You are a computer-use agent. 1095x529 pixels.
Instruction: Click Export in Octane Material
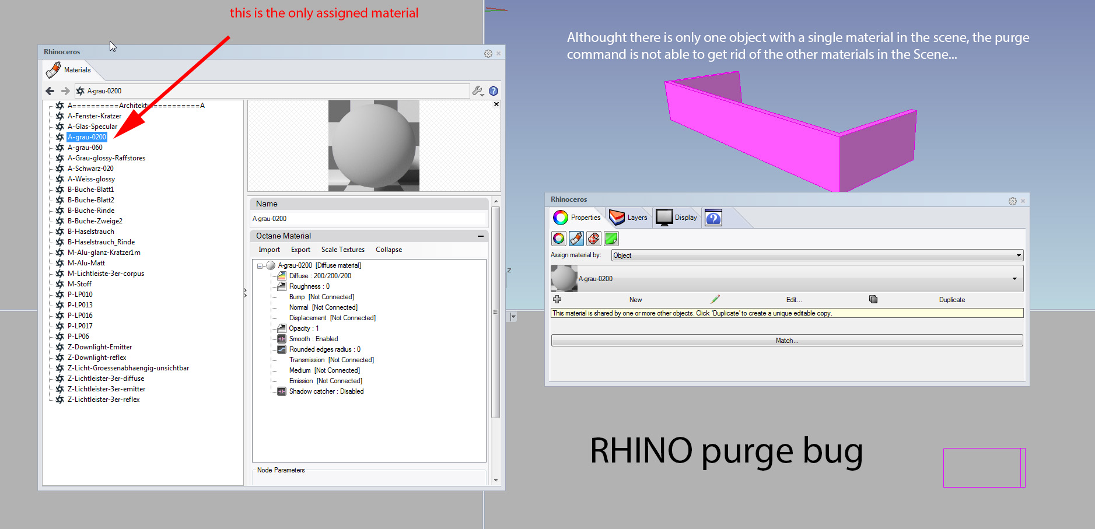[300, 250]
